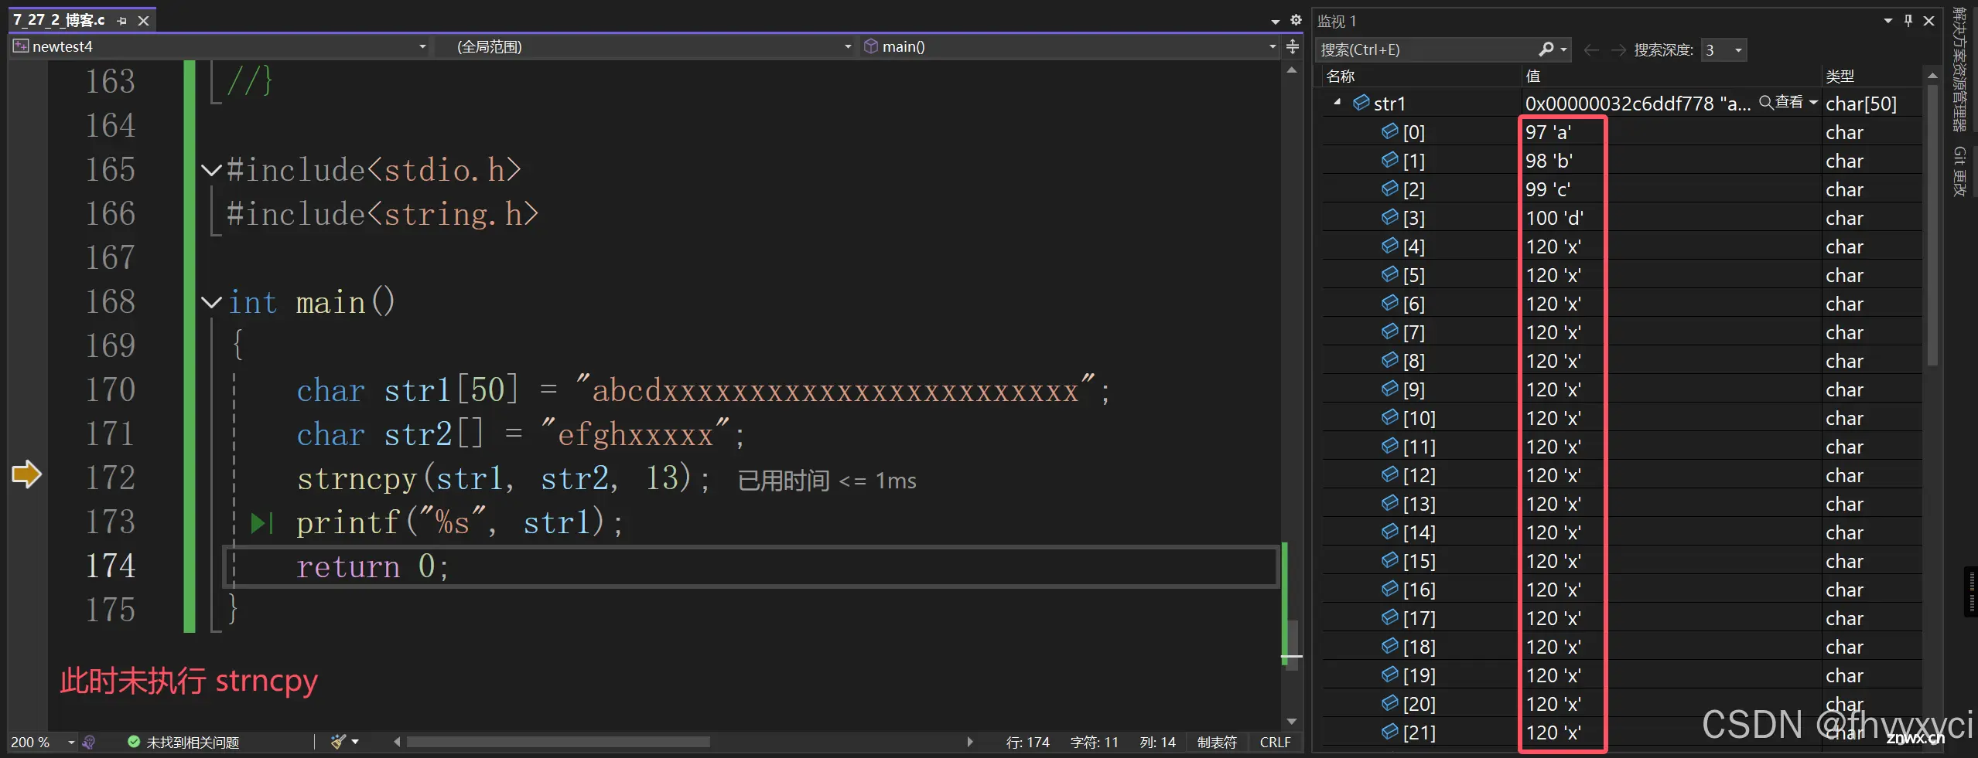The image size is (1978, 758).
Task: Click the editor horizontal scrollbar thumb
Action: (559, 743)
